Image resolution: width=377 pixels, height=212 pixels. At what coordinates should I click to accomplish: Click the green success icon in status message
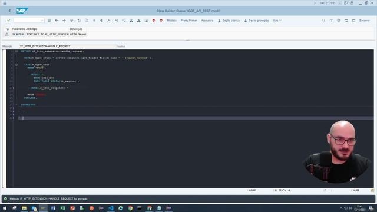pos(5,199)
